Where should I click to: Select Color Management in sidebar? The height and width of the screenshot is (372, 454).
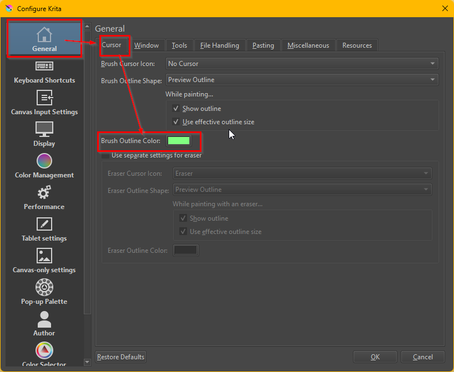[44, 166]
